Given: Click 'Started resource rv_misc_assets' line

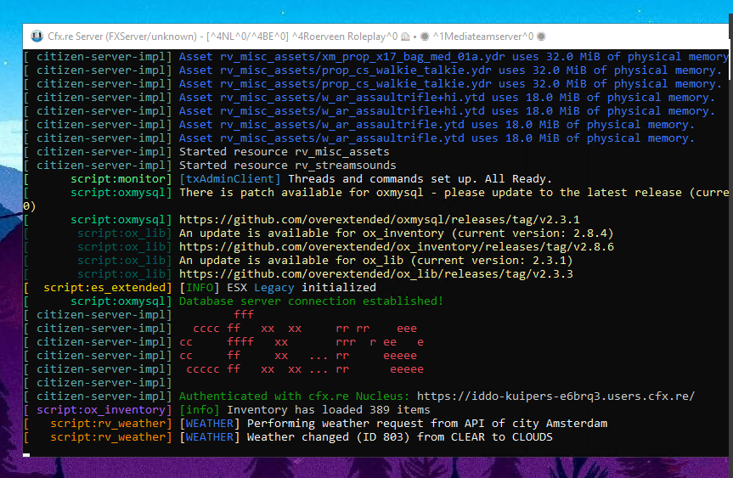Looking at the screenshot, I should (x=284, y=152).
